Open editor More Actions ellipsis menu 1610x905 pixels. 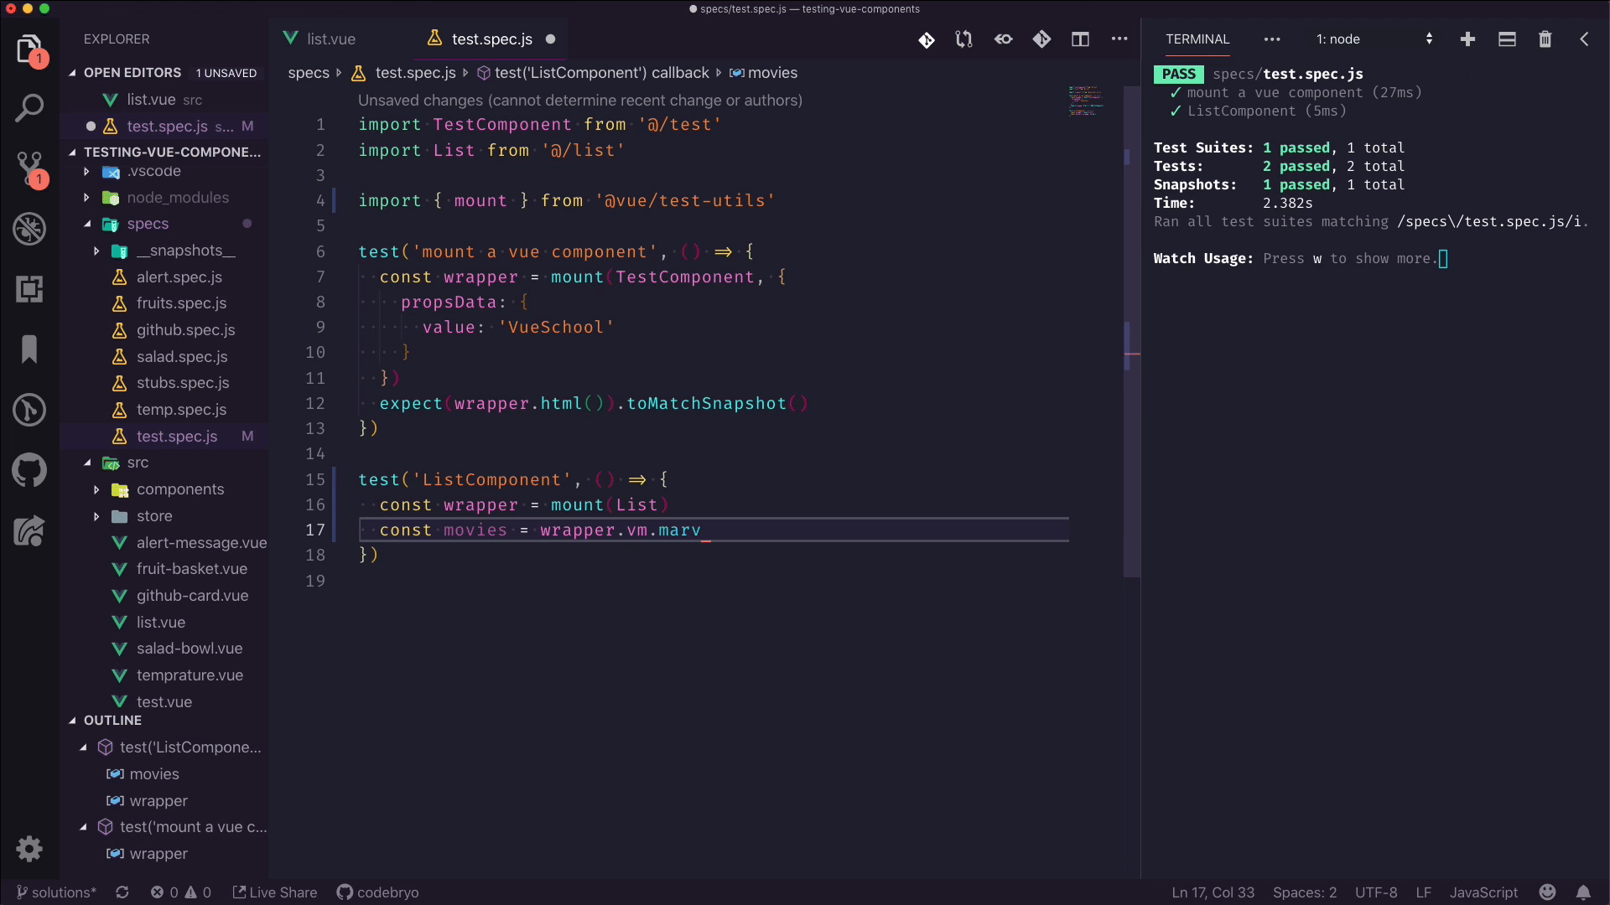1119,39
